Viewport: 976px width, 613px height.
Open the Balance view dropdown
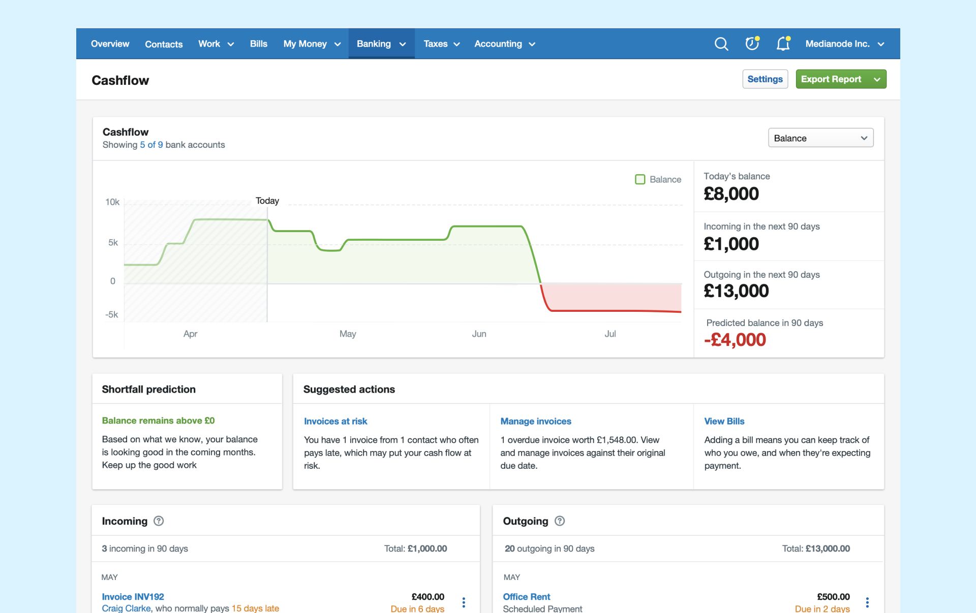point(820,138)
